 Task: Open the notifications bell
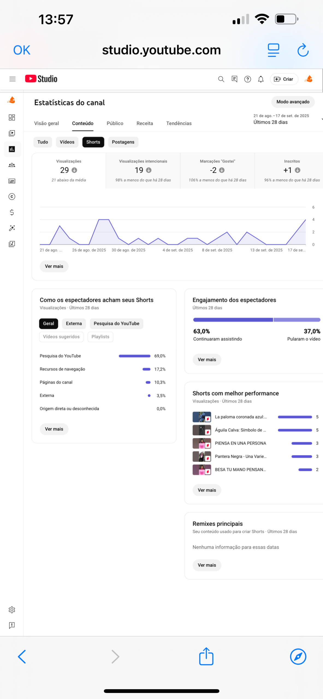click(x=261, y=79)
